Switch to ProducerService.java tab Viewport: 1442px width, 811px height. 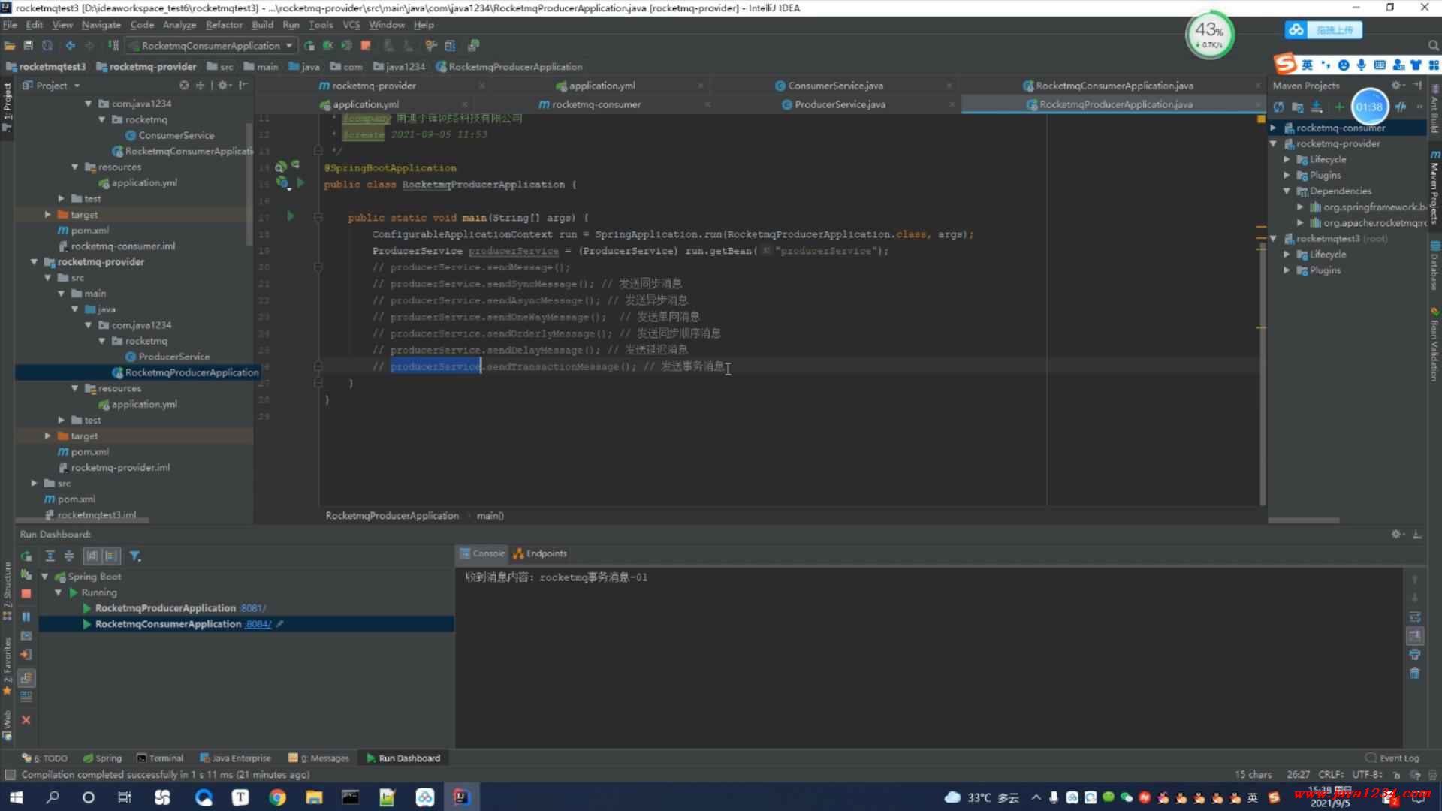click(x=840, y=104)
